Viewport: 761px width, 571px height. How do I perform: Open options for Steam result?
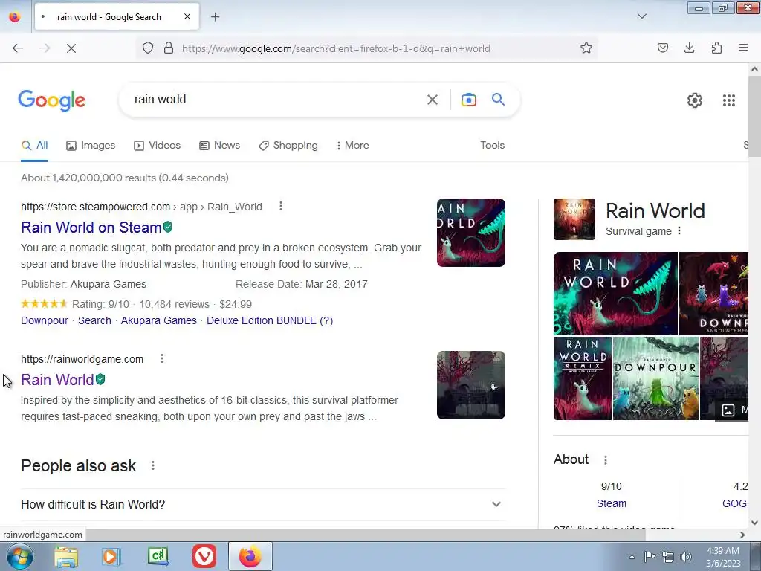[280, 207]
